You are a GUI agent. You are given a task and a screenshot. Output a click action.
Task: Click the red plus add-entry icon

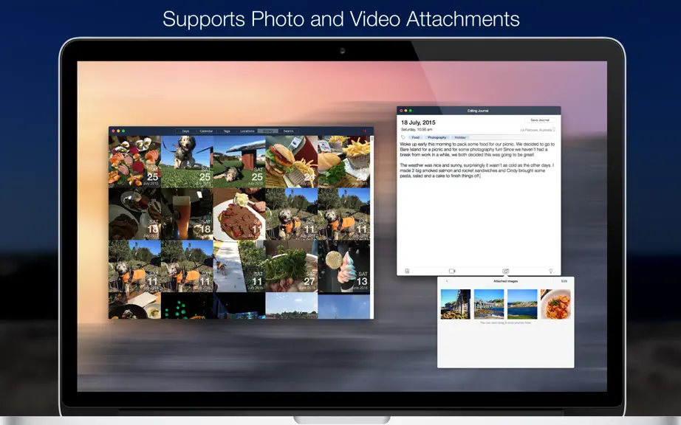tap(365, 131)
